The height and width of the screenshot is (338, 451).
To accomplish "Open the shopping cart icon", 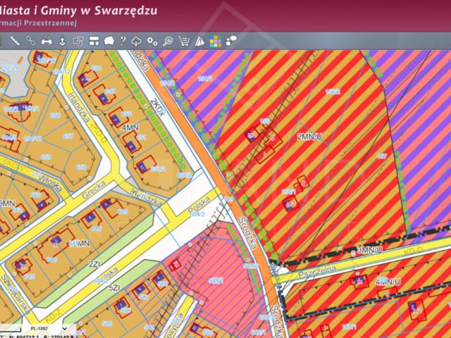I will coord(184,40).
